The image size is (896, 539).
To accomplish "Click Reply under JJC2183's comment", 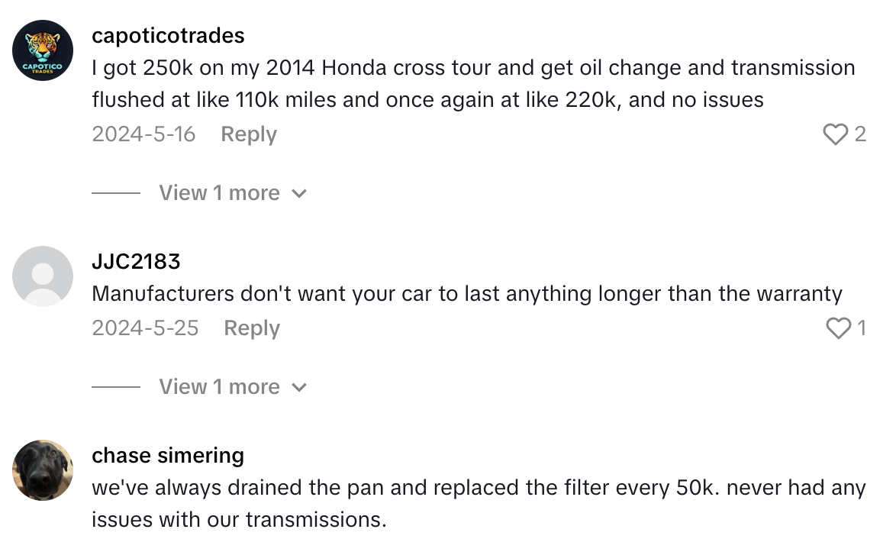I will [250, 328].
